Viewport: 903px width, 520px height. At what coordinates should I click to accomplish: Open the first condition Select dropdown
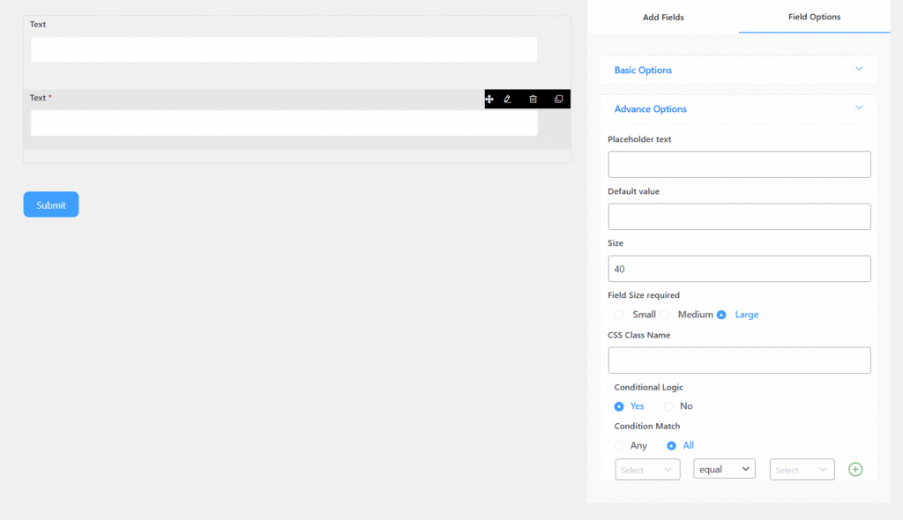(647, 470)
